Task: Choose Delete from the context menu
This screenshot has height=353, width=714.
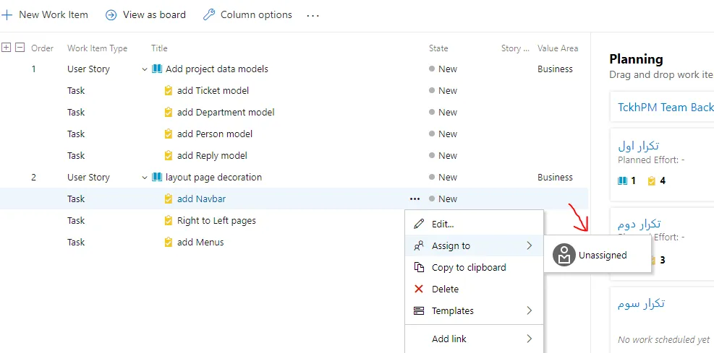Action: [x=445, y=289]
